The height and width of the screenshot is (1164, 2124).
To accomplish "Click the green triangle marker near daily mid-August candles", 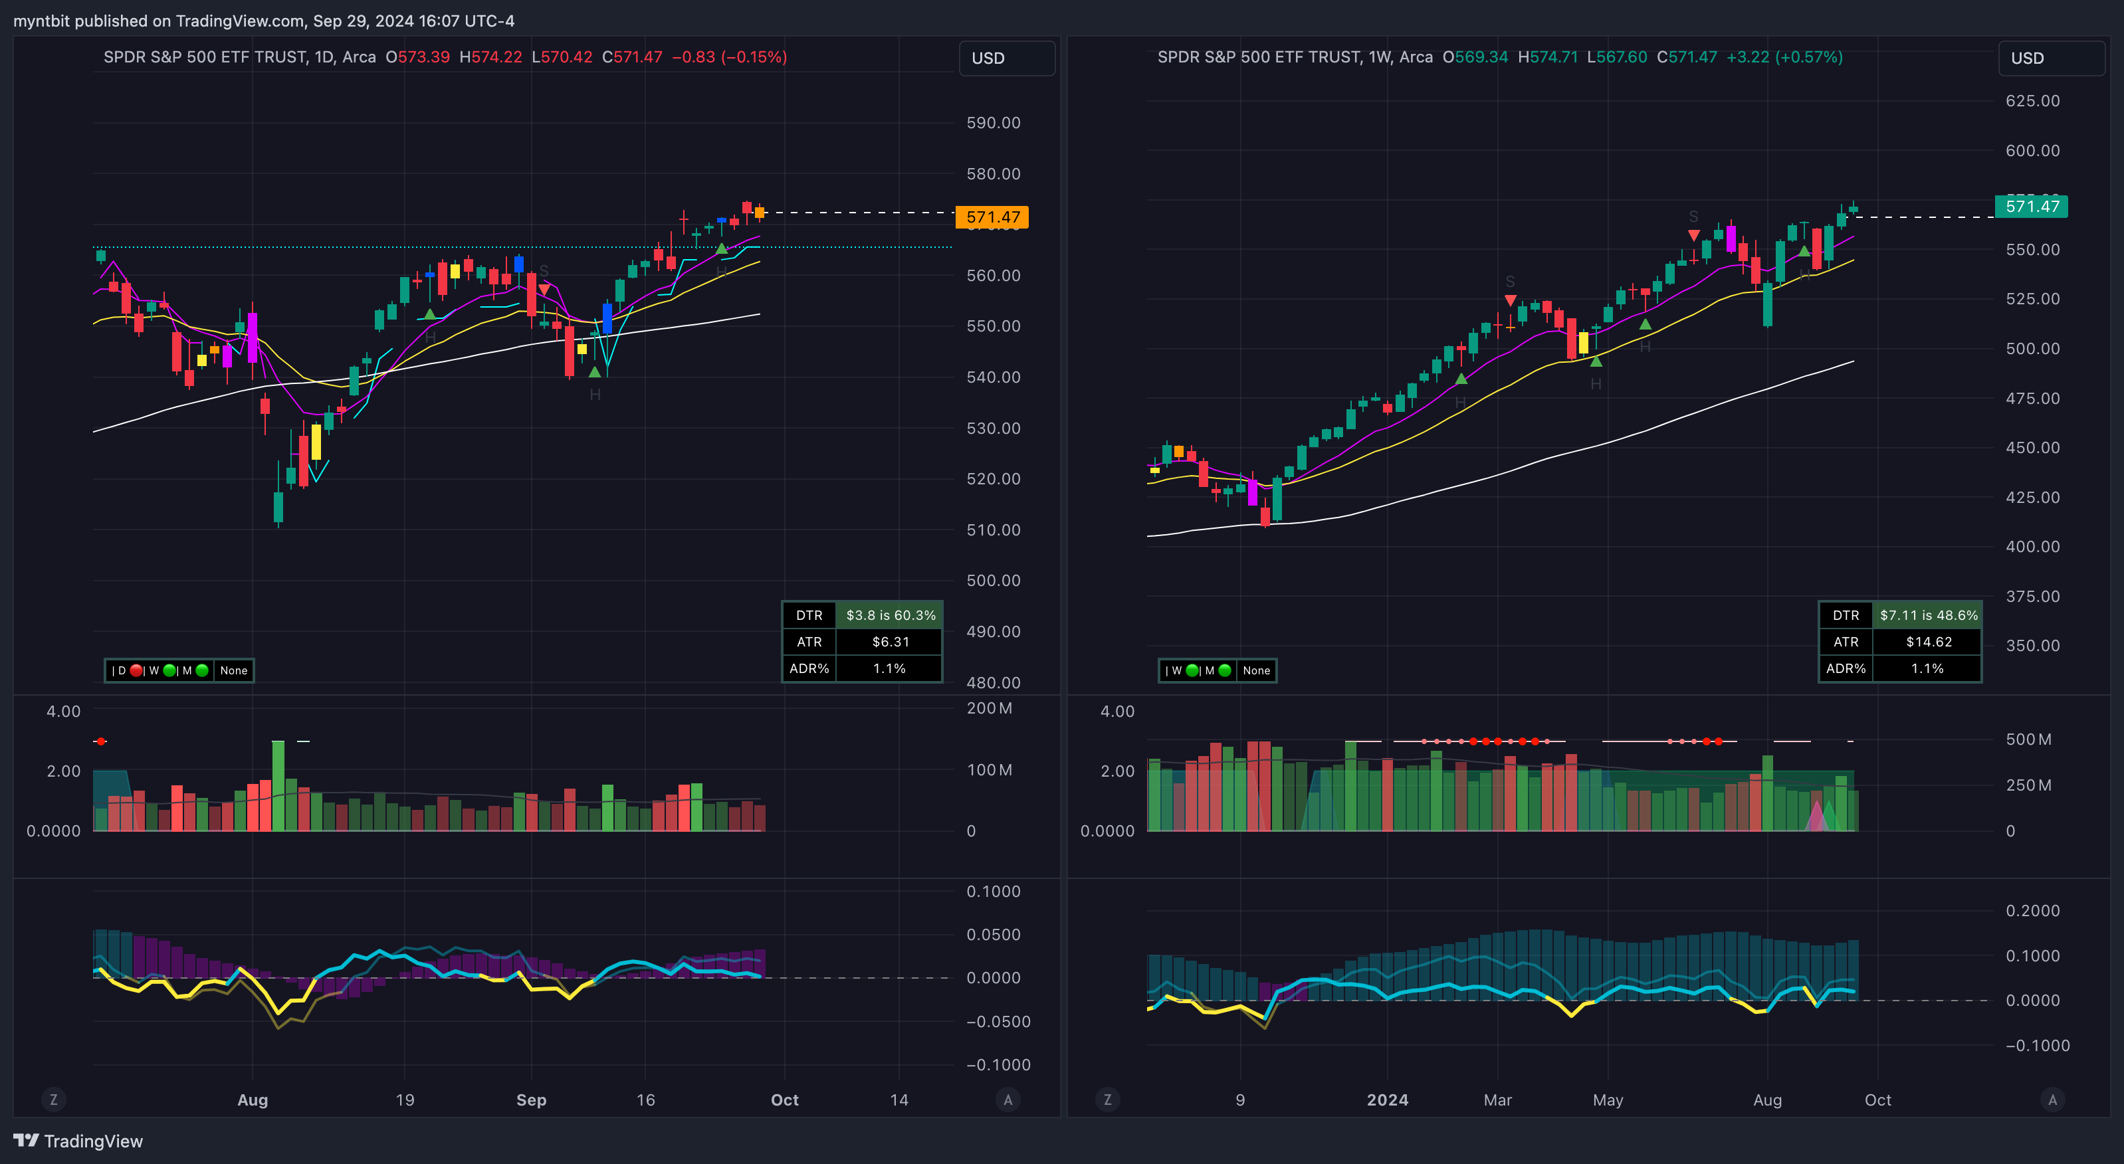I will tap(429, 314).
